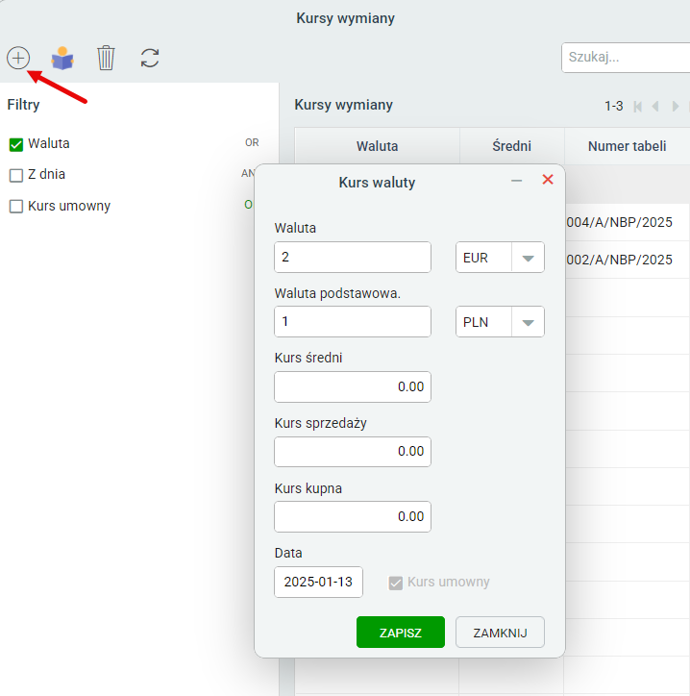Click the Szukaj search box

tap(626, 58)
